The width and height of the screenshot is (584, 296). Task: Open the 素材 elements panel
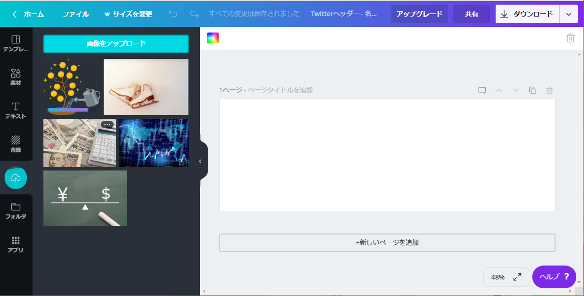coord(16,77)
